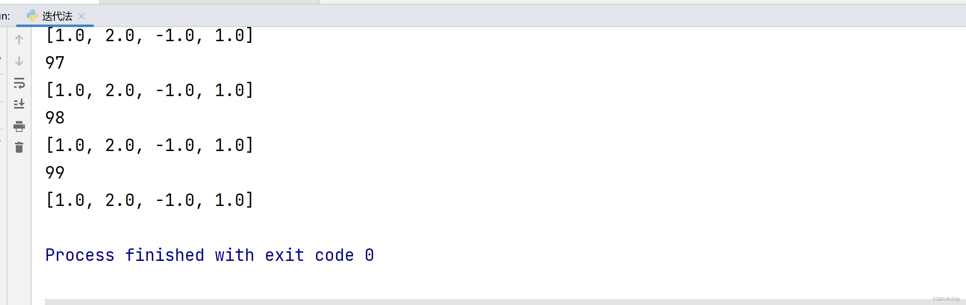The height and width of the screenshot is (305, 966).
Task: Click the CSDN watermark in the corner
Action: pyautogui.click(x=946, y=299)
